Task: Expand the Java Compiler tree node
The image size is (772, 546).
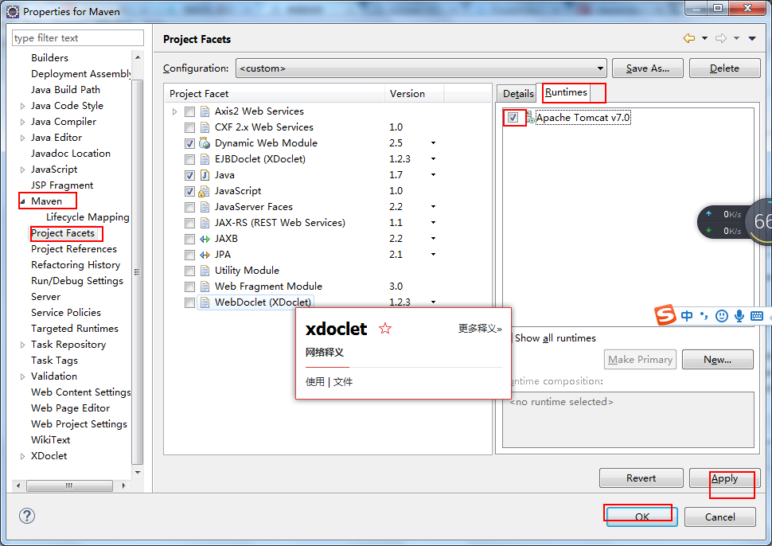Action: [x=22, y=122]
